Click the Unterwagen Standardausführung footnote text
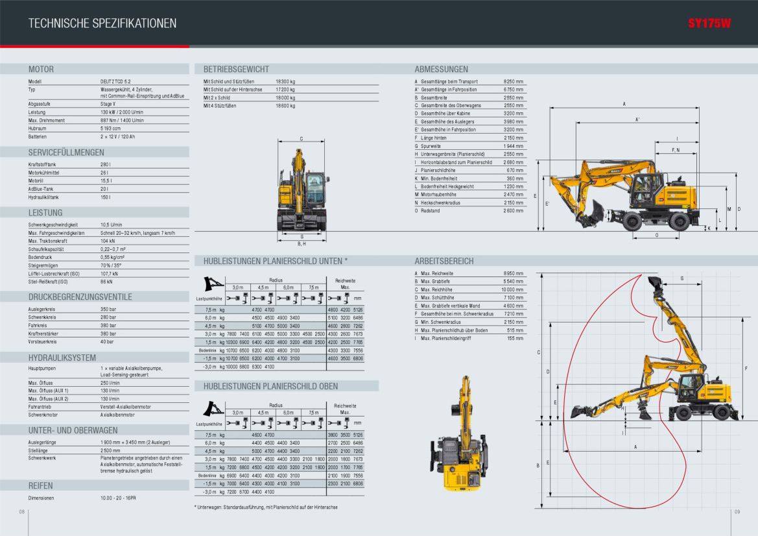Viewport: 758px width, 536px height. pos(266,507)
